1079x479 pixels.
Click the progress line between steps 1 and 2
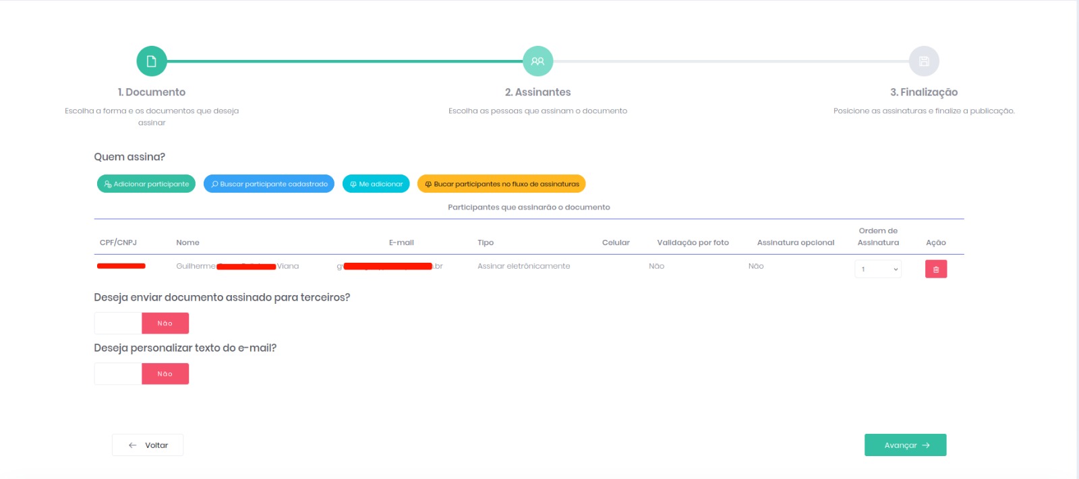[344, 61]
